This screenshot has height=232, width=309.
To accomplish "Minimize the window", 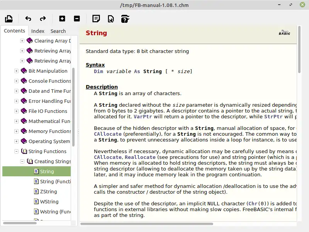I will coord(279,5).
